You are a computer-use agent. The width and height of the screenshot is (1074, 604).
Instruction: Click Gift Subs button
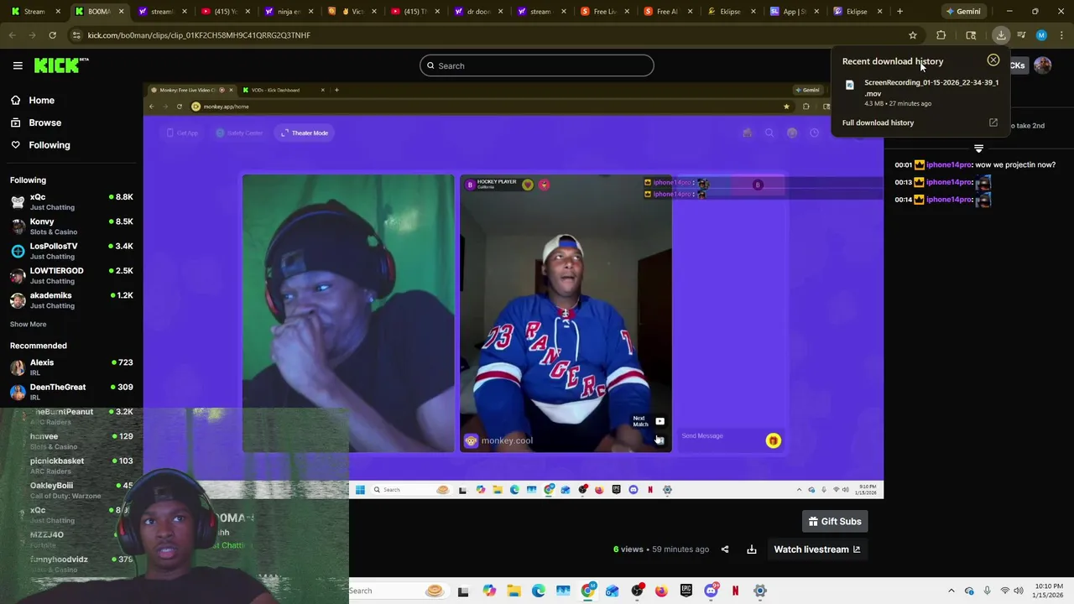[835, 522]
